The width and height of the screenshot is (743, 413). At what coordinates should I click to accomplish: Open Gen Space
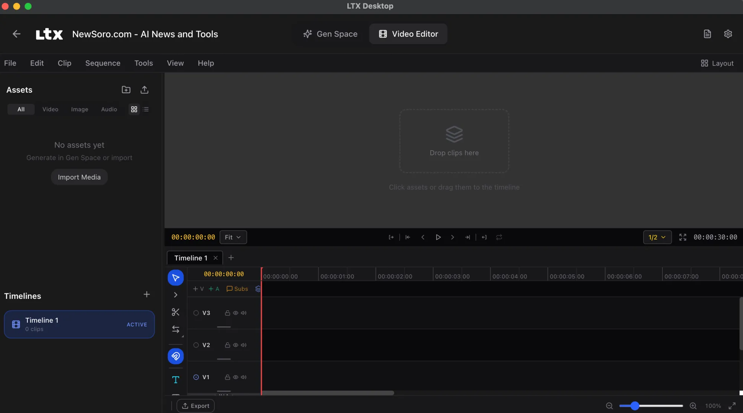point(330,34)
